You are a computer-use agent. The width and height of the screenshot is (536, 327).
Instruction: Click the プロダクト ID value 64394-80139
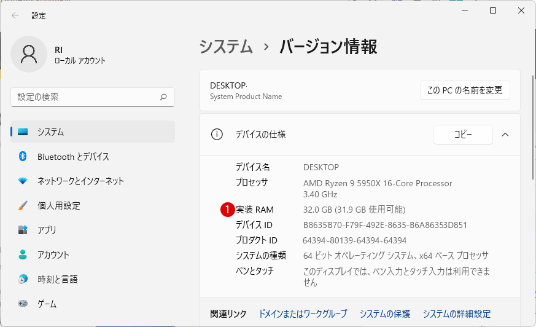(354, 240)
